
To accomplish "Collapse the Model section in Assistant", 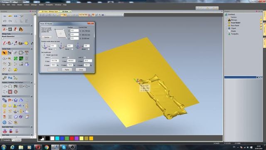I will 32,25.
